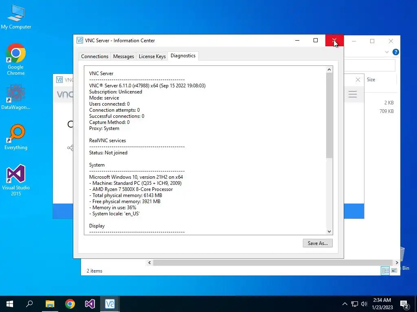Switch File Explorer to large icons view

point(394,271)
